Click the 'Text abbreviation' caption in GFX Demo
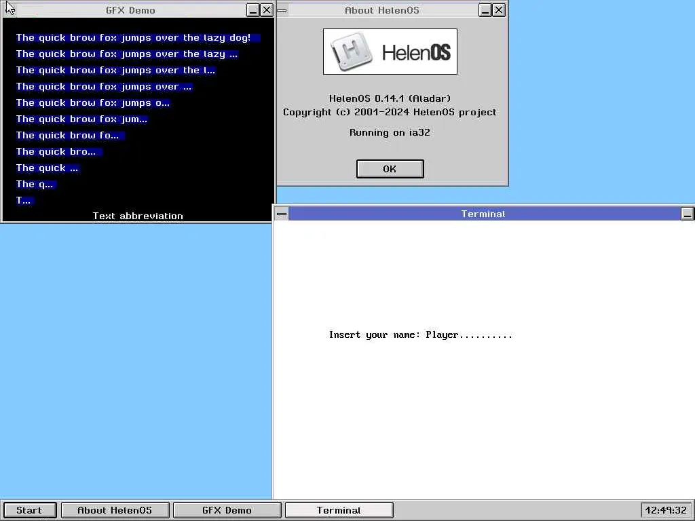 tap(138, 216)
